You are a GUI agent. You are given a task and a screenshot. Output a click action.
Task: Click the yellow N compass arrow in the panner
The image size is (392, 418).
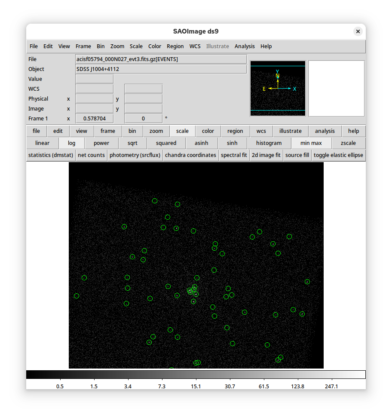coord(278,81)
